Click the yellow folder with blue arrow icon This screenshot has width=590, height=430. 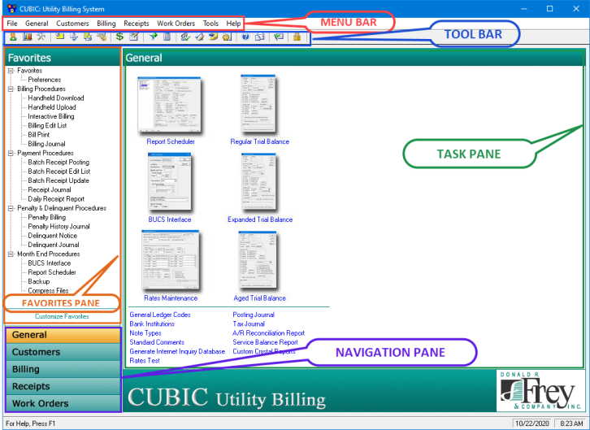tap(213, 37)
